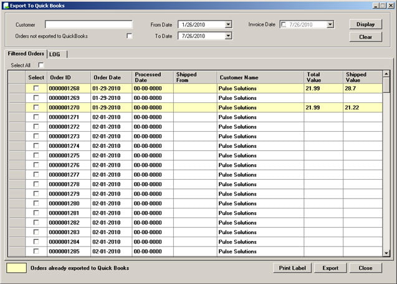Click the Total Value column header
This screenshot has height=284, width=397.
tap(323, 77)
